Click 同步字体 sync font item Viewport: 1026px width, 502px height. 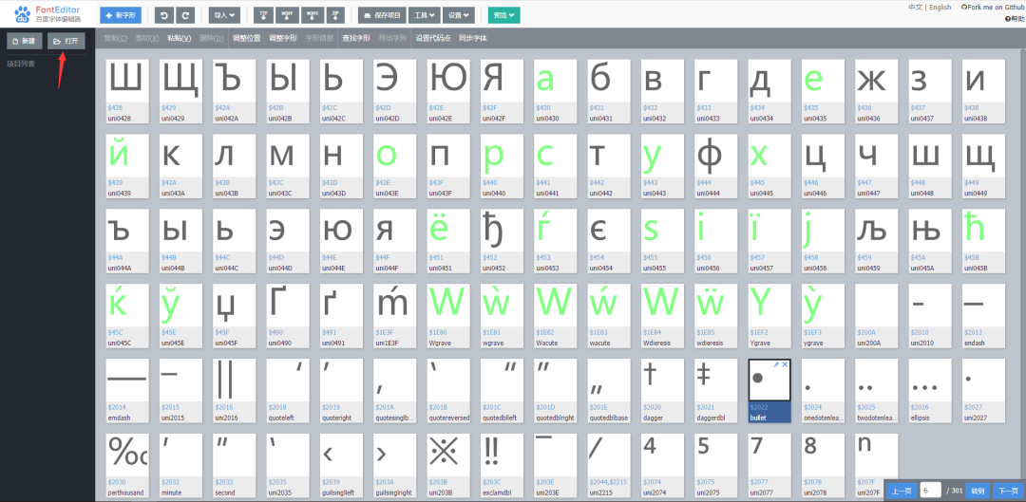click(x=473, y=39)
